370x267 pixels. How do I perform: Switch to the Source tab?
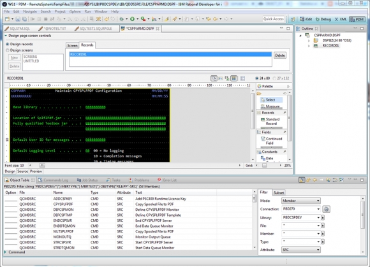[x=23, y=171]
